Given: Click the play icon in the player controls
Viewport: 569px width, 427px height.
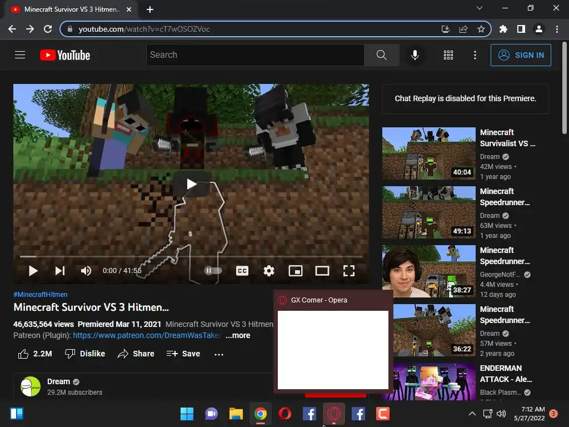Looking at the screenshot, I should click(33, 271).
